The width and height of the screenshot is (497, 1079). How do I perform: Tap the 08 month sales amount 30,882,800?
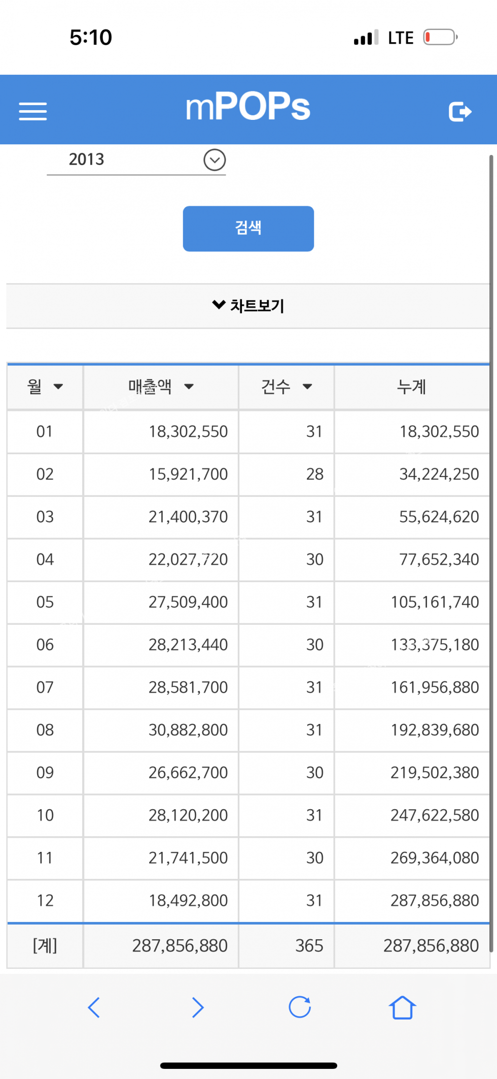pyautogui.click(x=188, y=730)
